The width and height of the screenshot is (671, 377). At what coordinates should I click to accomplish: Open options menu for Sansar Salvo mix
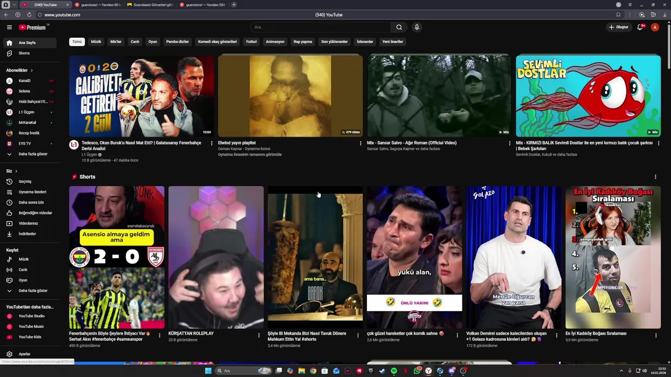(510, 143)
